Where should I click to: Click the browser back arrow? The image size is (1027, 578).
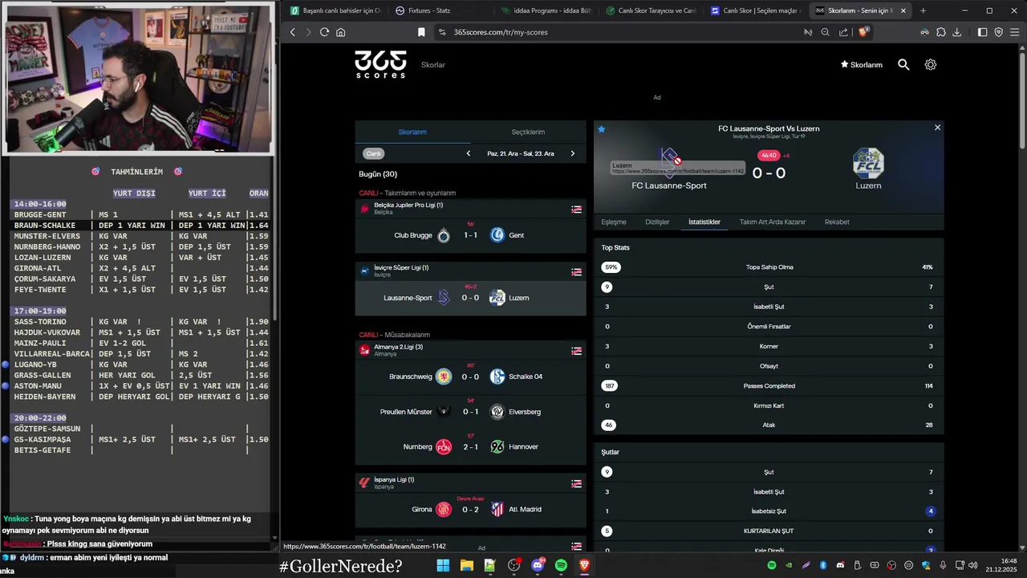[x=292, y=32]
